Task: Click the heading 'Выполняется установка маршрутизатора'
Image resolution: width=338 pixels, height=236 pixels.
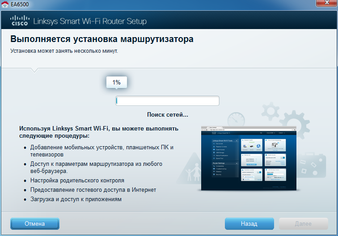Action: [x=102, y=39]
